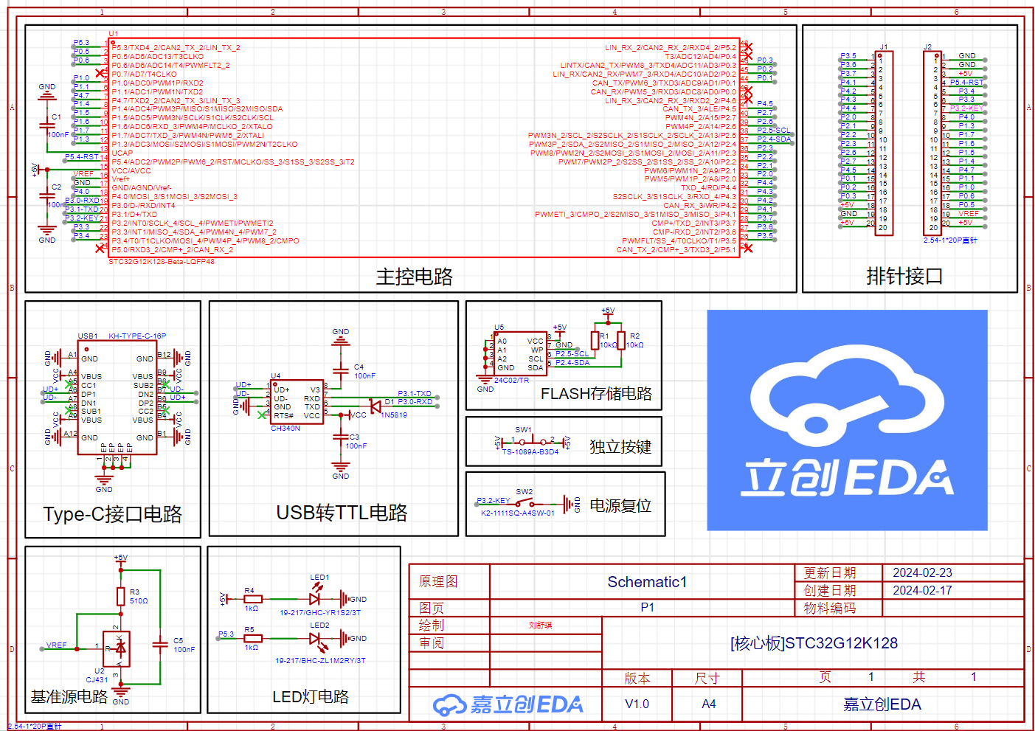Click the Schematic1 title field
Viewport: 1035px width, 731px height.
[647, 582]
